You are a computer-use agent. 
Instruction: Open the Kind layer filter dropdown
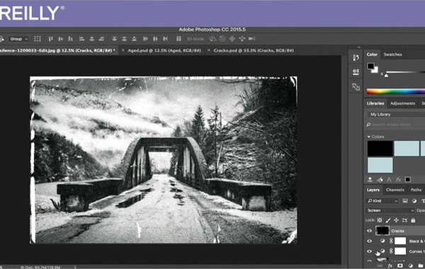tap(382, 201)
